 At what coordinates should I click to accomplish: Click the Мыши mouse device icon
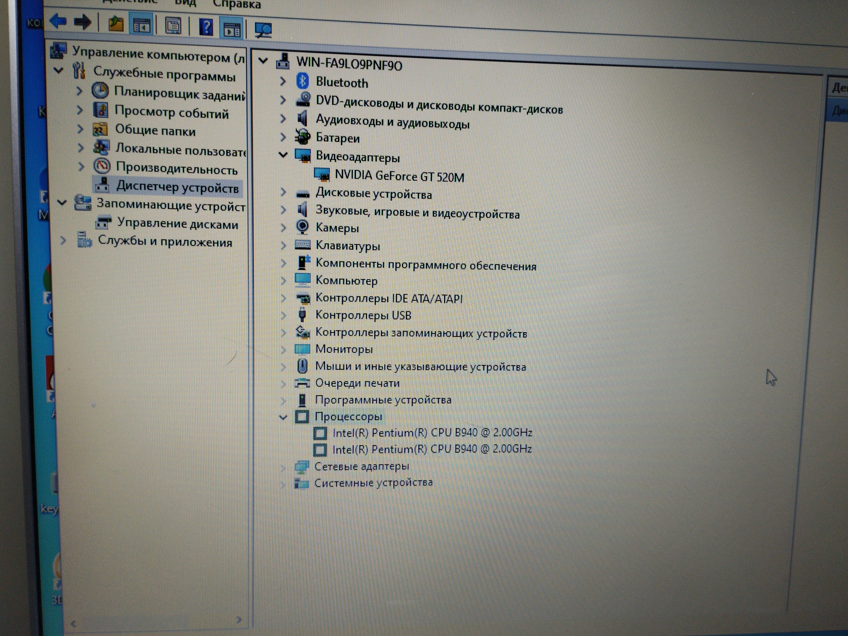pos(302,366)
